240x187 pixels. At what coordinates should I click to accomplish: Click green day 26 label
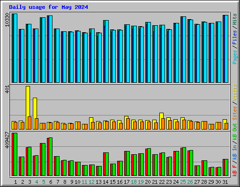click(x=190, y=182)
